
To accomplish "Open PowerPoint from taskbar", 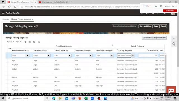I will click(79, 98).
